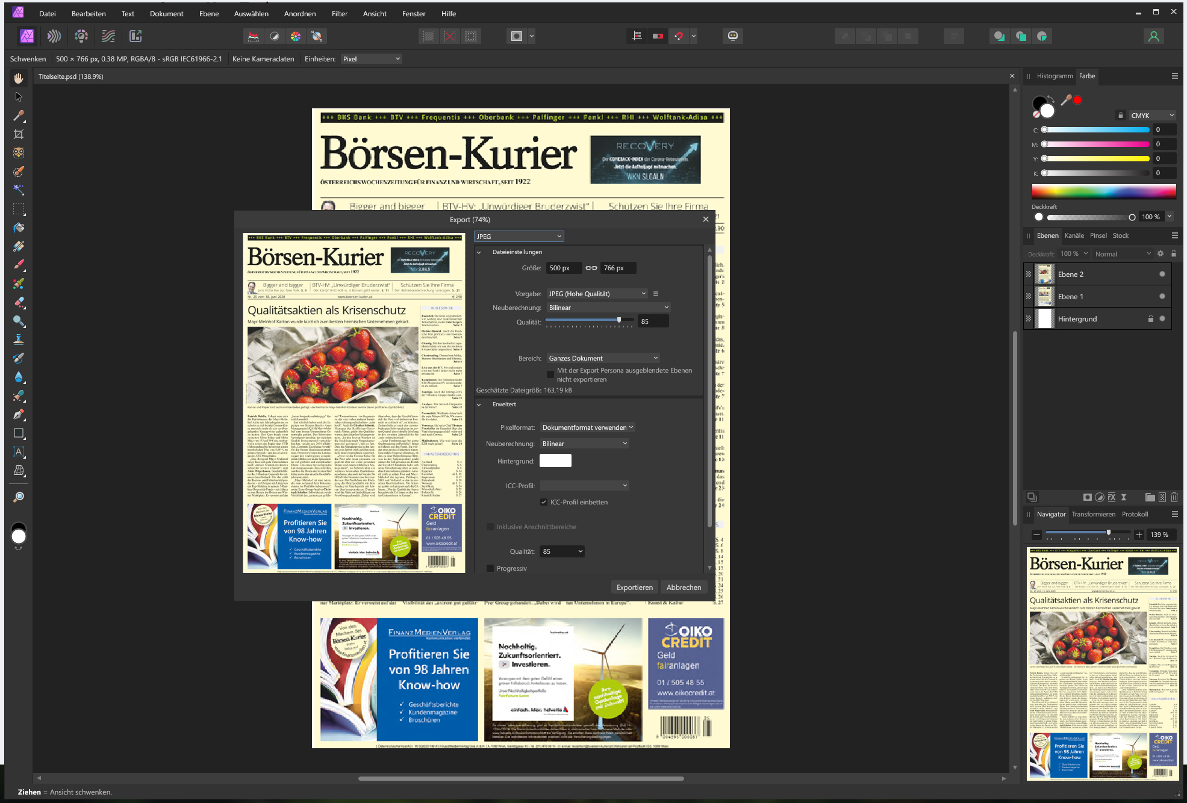This screenshot has height=803, width=1187.
Task: Toggle visibility of Ebene 1 layer
Action: tap(1162, 296)
